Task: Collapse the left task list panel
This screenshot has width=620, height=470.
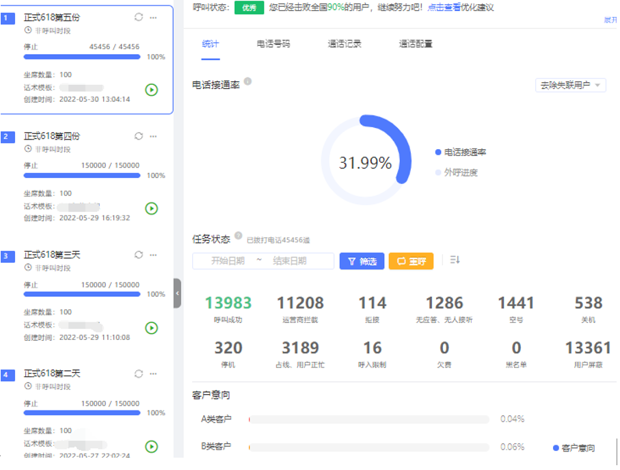Action: pos(178,293)
